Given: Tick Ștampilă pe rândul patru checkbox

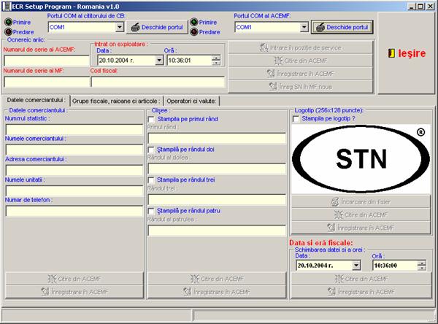Looking at the screenshot, I should pos(151,211).
